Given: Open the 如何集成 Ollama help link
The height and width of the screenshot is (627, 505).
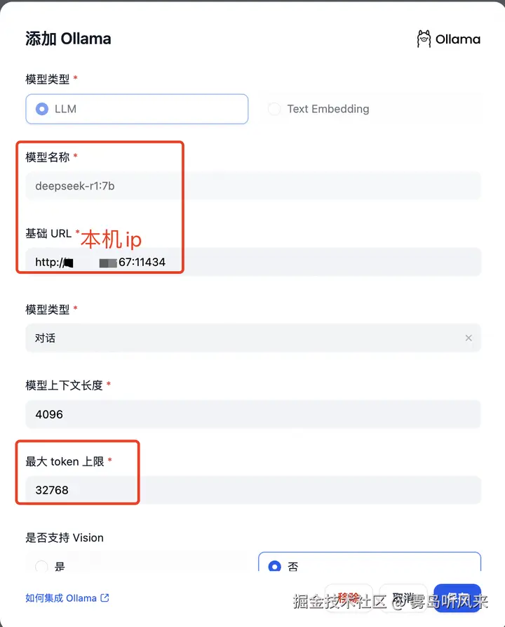Looking at the screenshot, I should click(x=61, y=598).
